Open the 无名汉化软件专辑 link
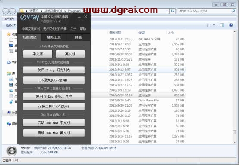 55,29
